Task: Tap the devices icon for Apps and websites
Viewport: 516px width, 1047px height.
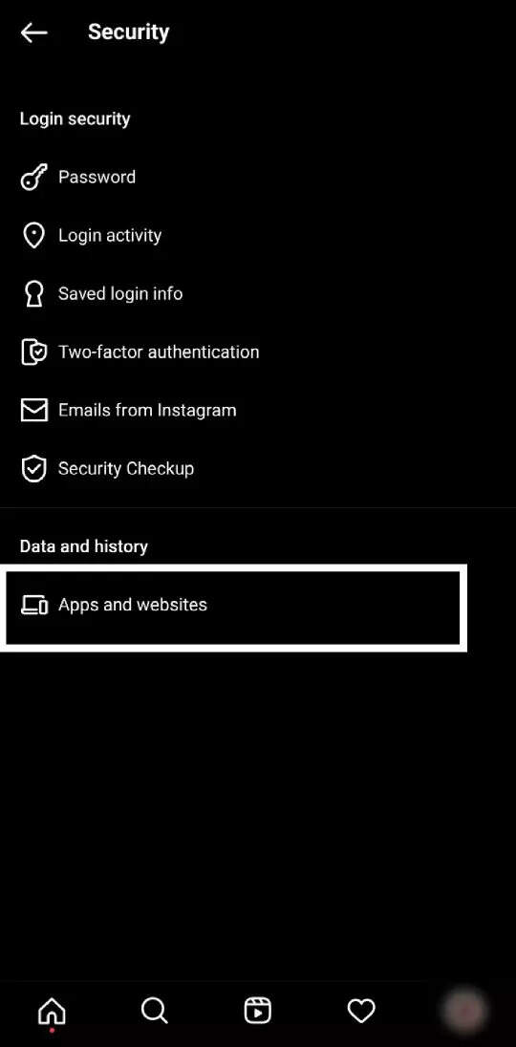Action: coord(34,605)
